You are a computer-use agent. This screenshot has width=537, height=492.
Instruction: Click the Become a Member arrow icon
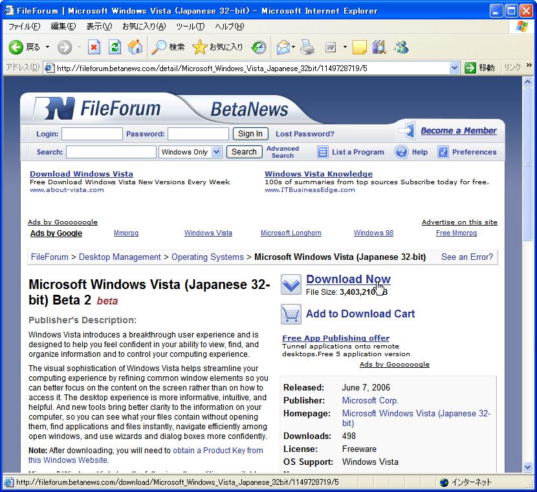click(x=407, y=131)
